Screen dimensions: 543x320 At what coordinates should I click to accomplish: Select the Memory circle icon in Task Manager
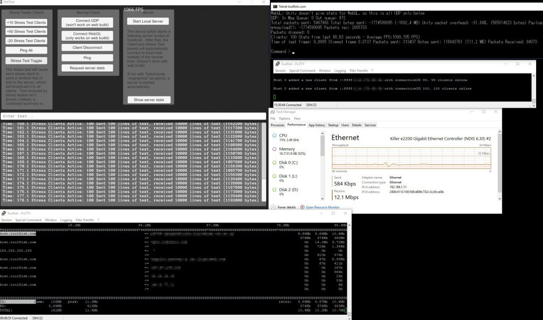pos(274,149)
